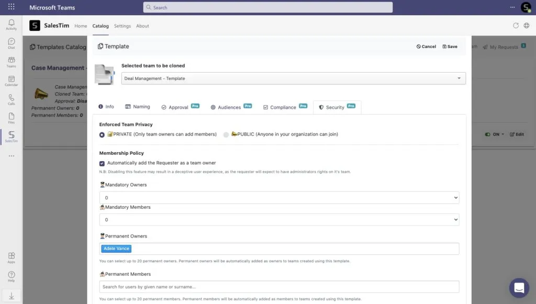Open Chat in the left sidebar
This screenshot has width=536, height=304.
[12, 43]
